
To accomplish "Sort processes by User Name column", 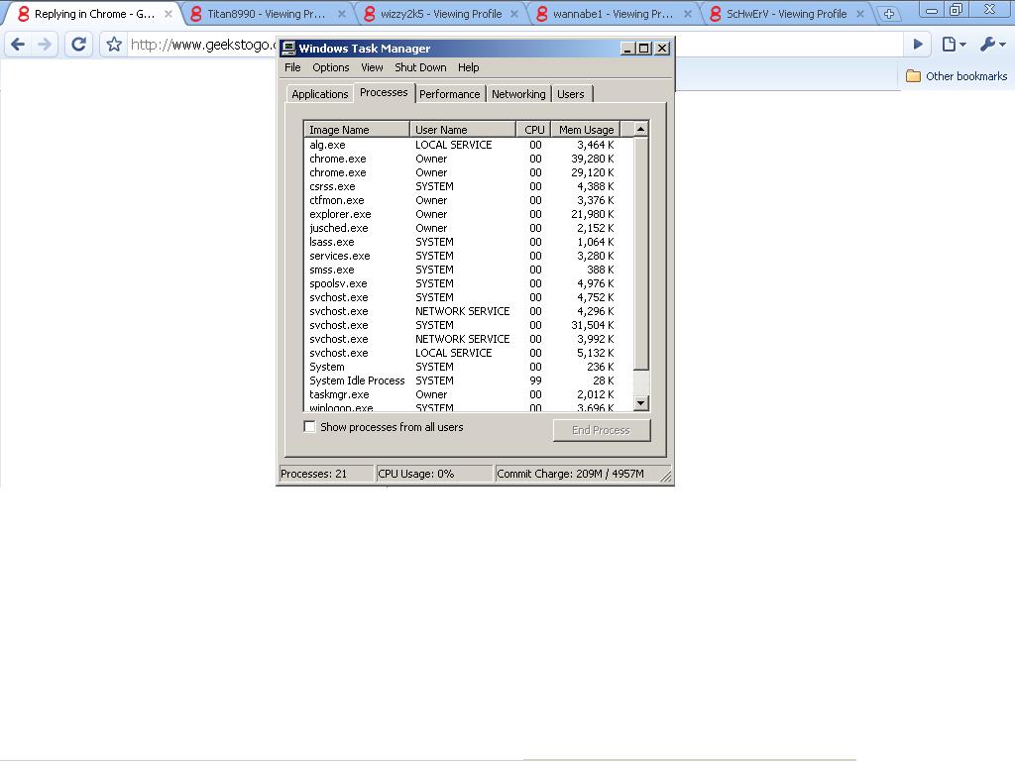I will coord(463,130).
